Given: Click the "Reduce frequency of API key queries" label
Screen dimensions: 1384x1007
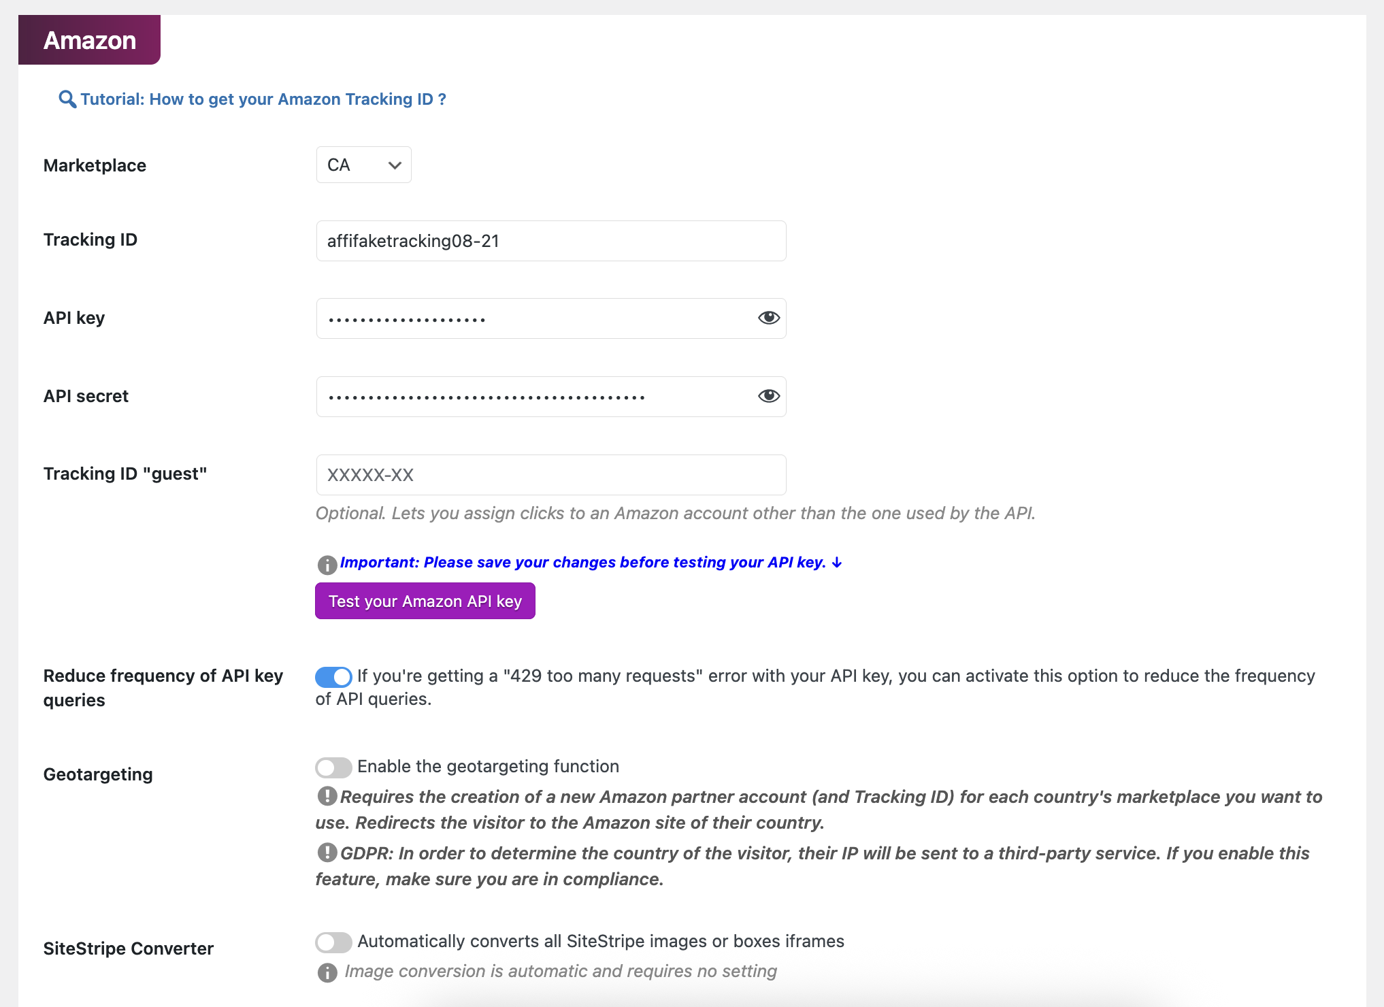Looking at the screenshot, I should (x=163, y=688).
